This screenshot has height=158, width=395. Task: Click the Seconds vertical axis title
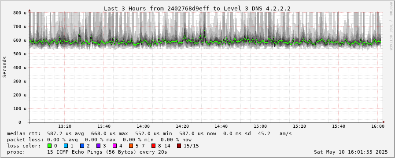4,67
